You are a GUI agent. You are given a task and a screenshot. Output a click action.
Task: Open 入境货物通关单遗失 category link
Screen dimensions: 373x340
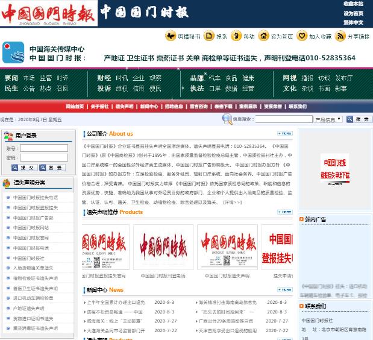pos(33,268)
